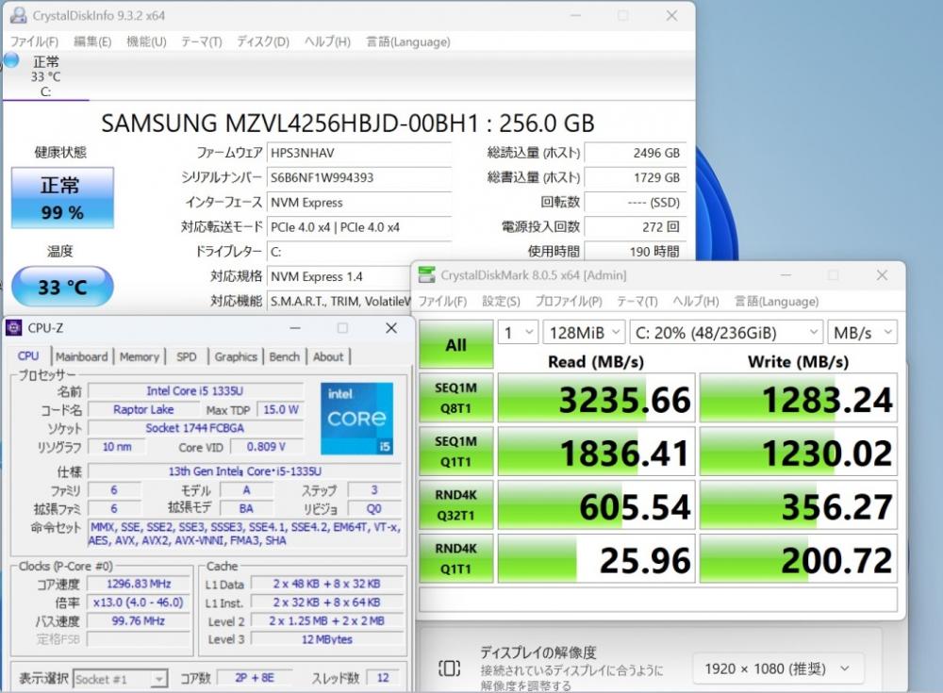
Task: Click the Raptor Lake code name field
Action: (x=143, y=409)
